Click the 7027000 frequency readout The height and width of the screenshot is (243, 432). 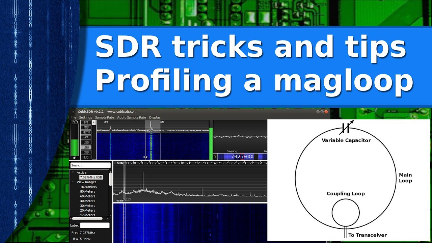242,157
